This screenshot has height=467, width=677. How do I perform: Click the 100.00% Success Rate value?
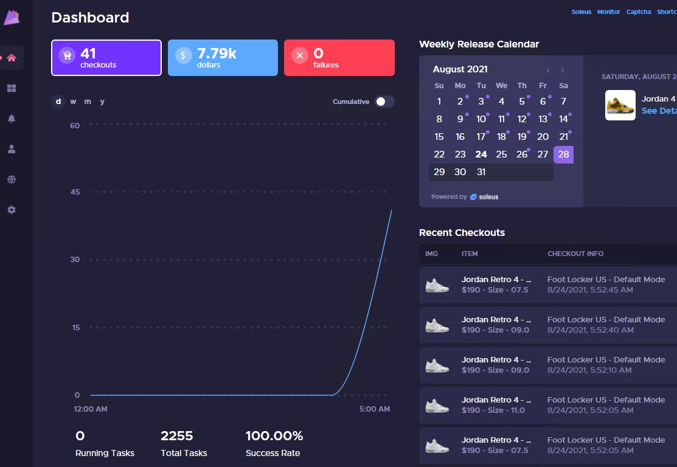(x=274, y=436)
